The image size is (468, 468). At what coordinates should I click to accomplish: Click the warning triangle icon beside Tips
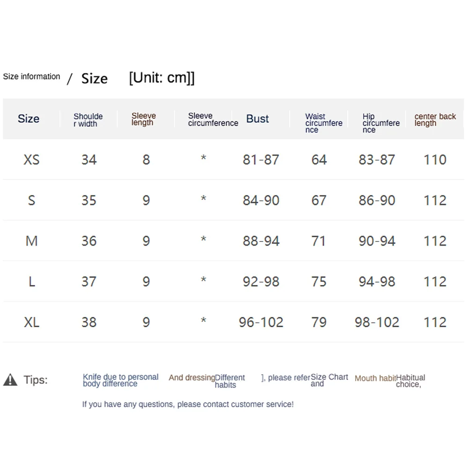point(10,380)
